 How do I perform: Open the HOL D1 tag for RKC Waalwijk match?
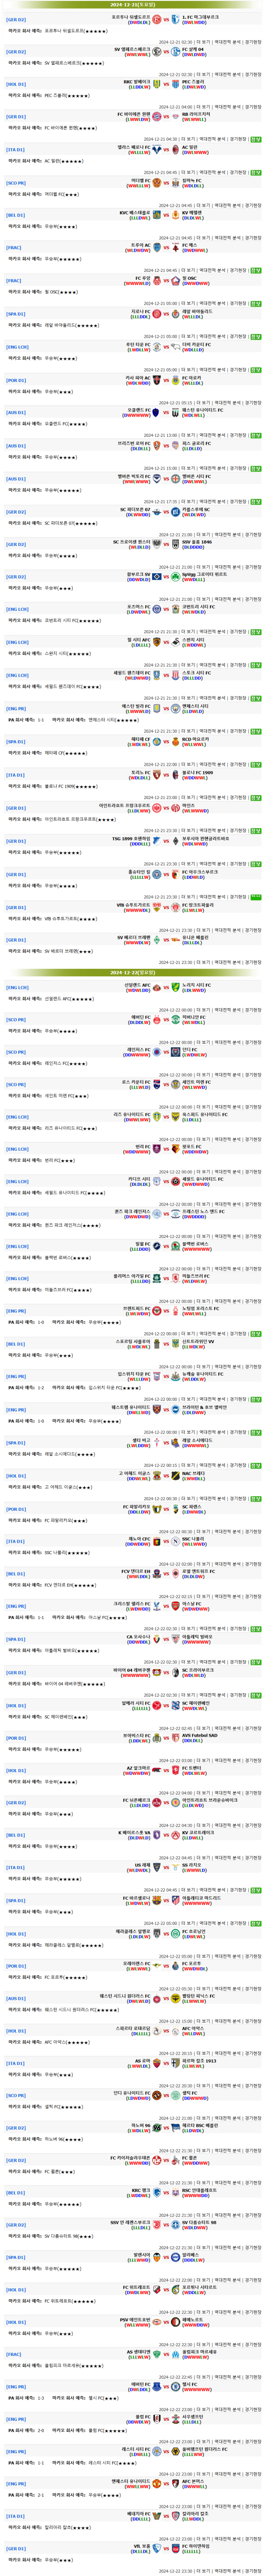click(x=16, y=84)
